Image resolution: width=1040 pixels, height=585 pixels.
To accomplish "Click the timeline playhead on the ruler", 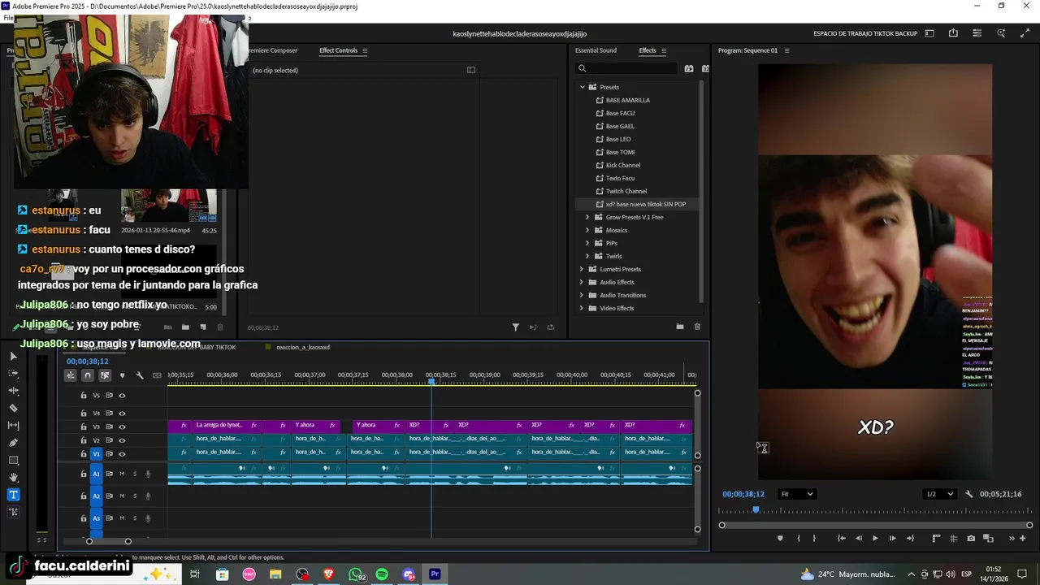I will click(431, 381).
